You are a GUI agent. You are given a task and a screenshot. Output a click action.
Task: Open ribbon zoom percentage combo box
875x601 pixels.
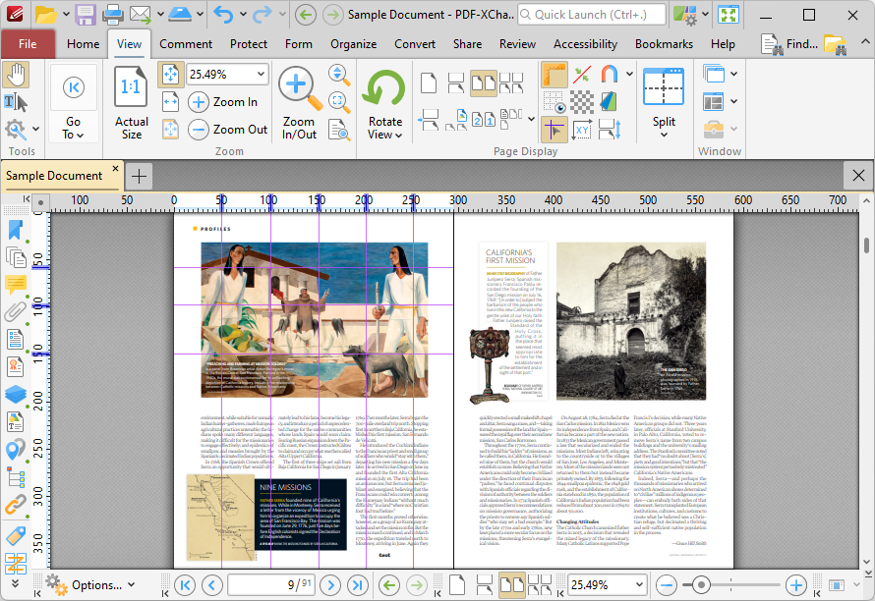pyautogui.click(x=227, y=75)
